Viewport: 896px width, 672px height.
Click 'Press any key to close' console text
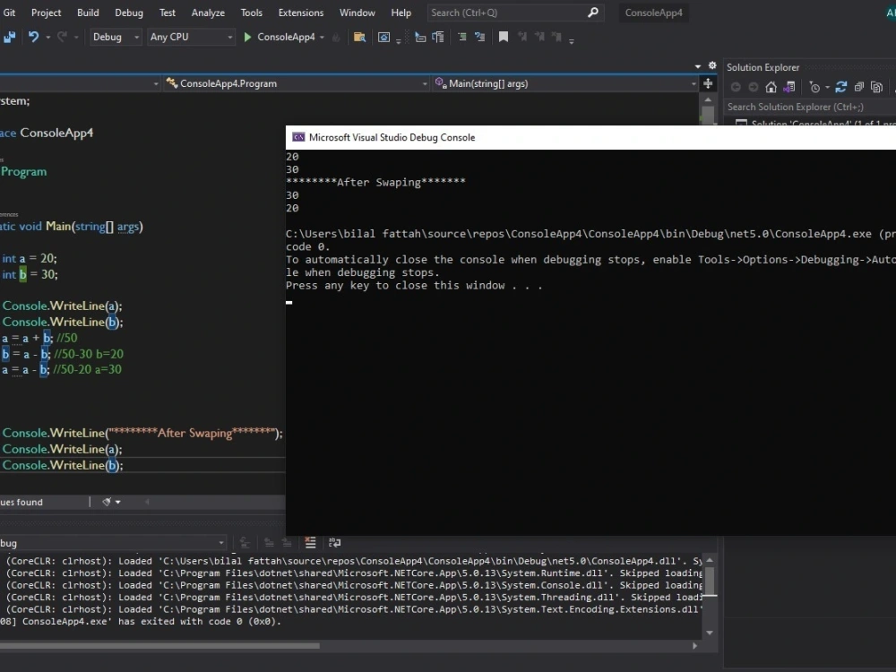pos(414,285)
